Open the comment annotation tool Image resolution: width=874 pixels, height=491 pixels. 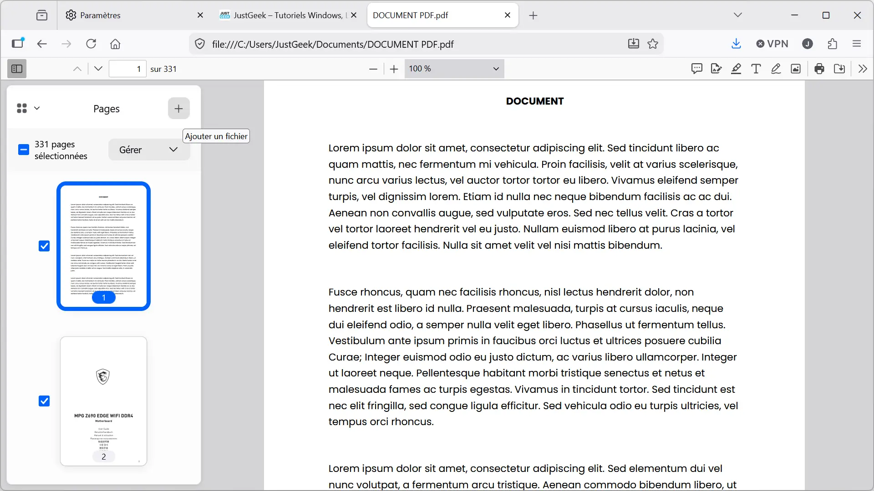point(696,69)
